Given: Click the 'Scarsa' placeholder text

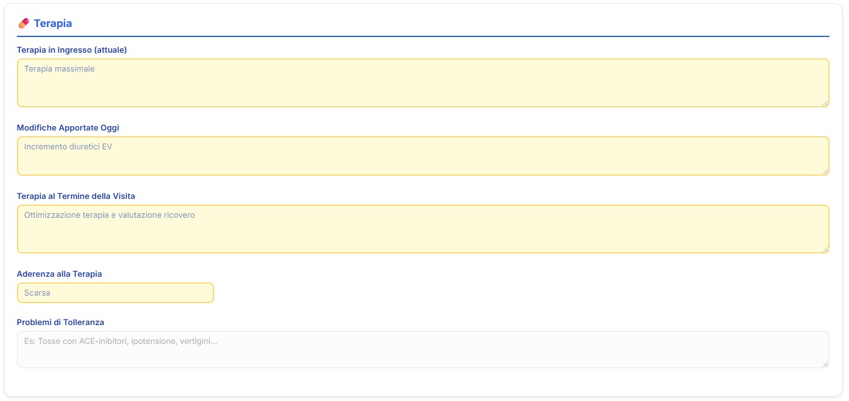Looking at the screenshot, I should coord(37,292).
